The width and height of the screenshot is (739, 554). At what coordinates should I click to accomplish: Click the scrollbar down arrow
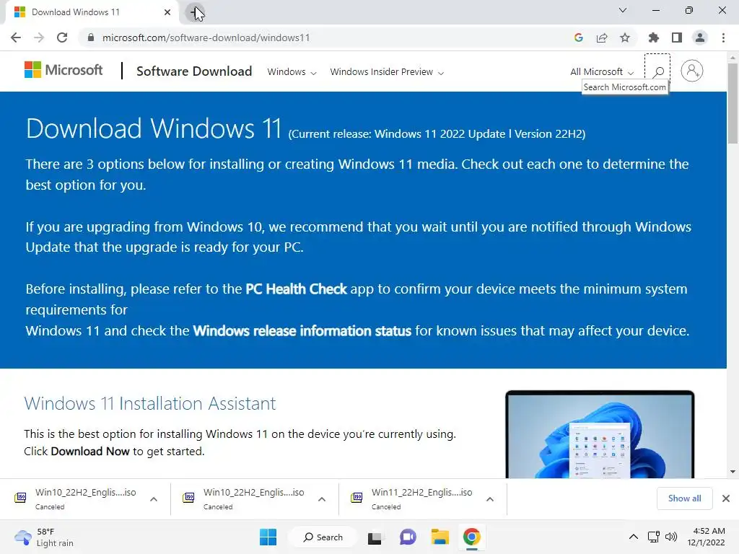(x=733, y=472)
